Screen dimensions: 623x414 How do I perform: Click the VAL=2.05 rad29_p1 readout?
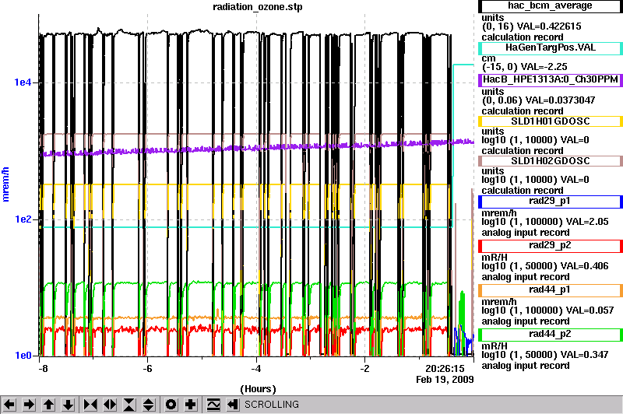point(587,222)
